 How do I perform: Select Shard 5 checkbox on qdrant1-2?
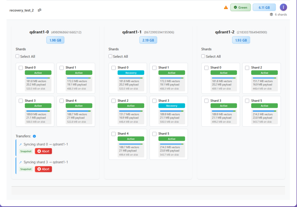tap(247, 101)
